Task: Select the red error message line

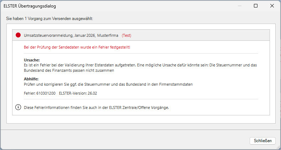Action: [77, 47]
